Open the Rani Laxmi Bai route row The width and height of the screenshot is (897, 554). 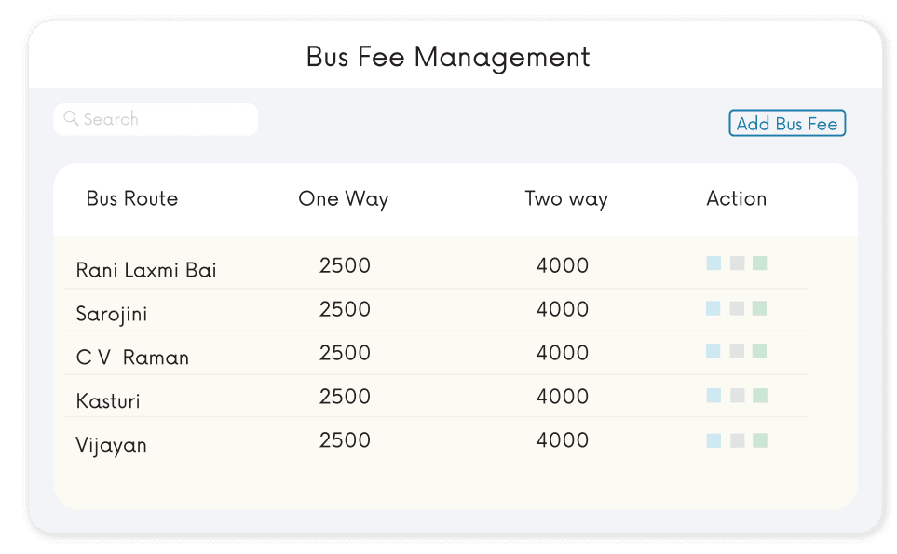146,271
